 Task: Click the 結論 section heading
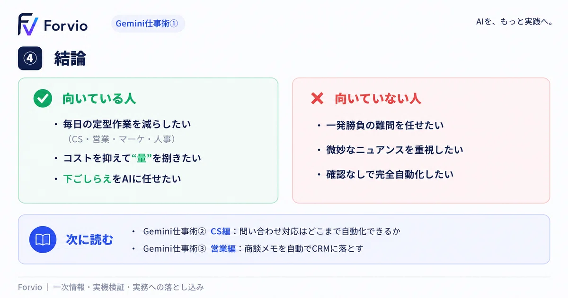point(70,59)
